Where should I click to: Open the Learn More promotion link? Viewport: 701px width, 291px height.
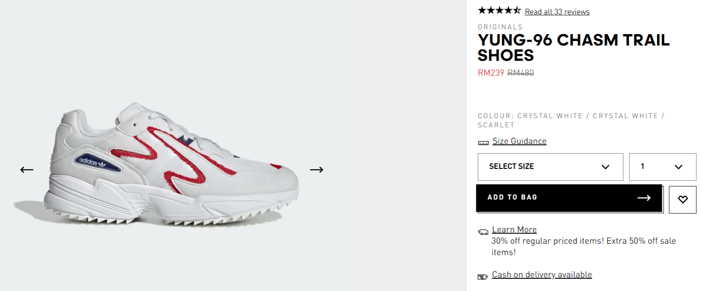pyautogui.click(x=514, y=230)
